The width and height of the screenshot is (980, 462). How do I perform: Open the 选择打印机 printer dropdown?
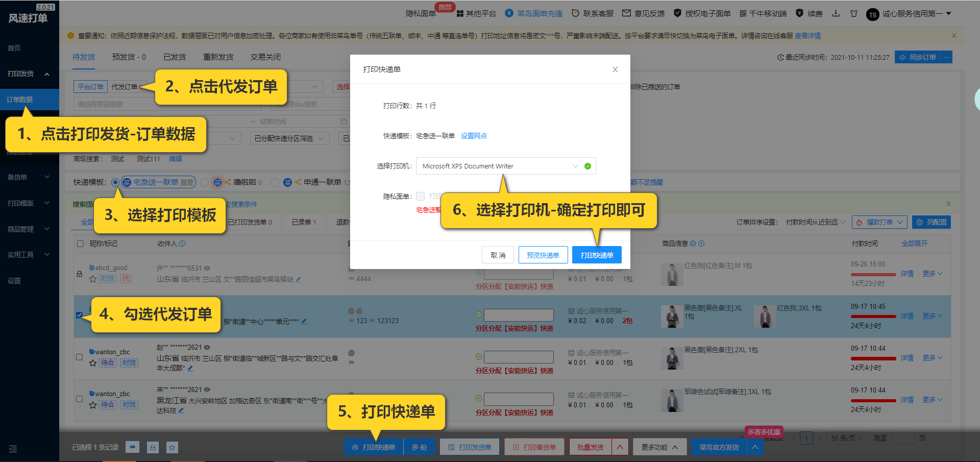[506, 166]
